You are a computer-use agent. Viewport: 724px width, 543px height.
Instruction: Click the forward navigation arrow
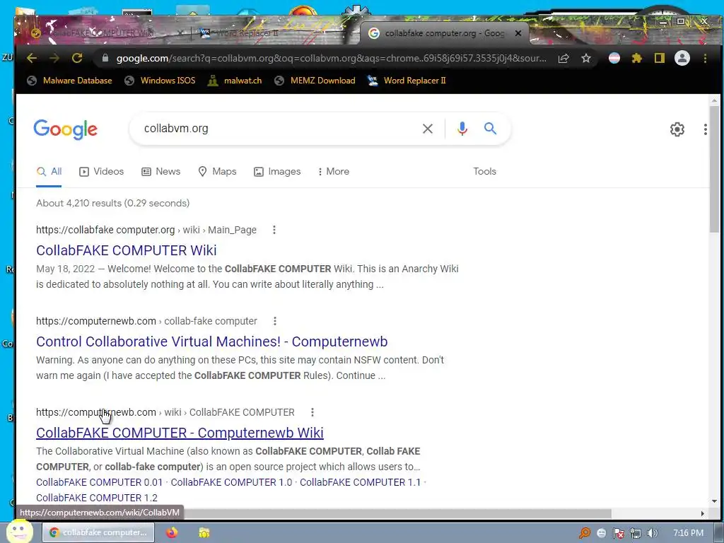click(54, 58)
